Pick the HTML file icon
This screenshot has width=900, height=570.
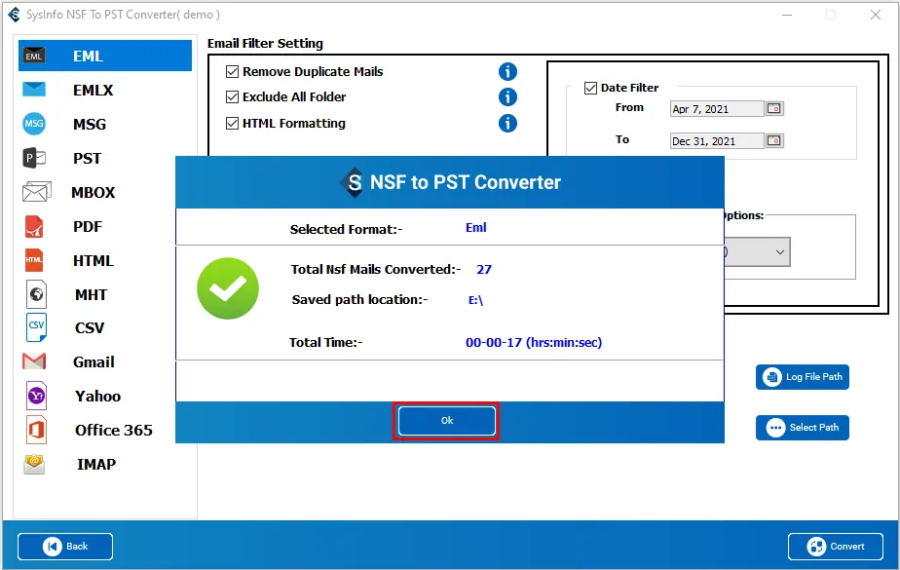point(34,260)
